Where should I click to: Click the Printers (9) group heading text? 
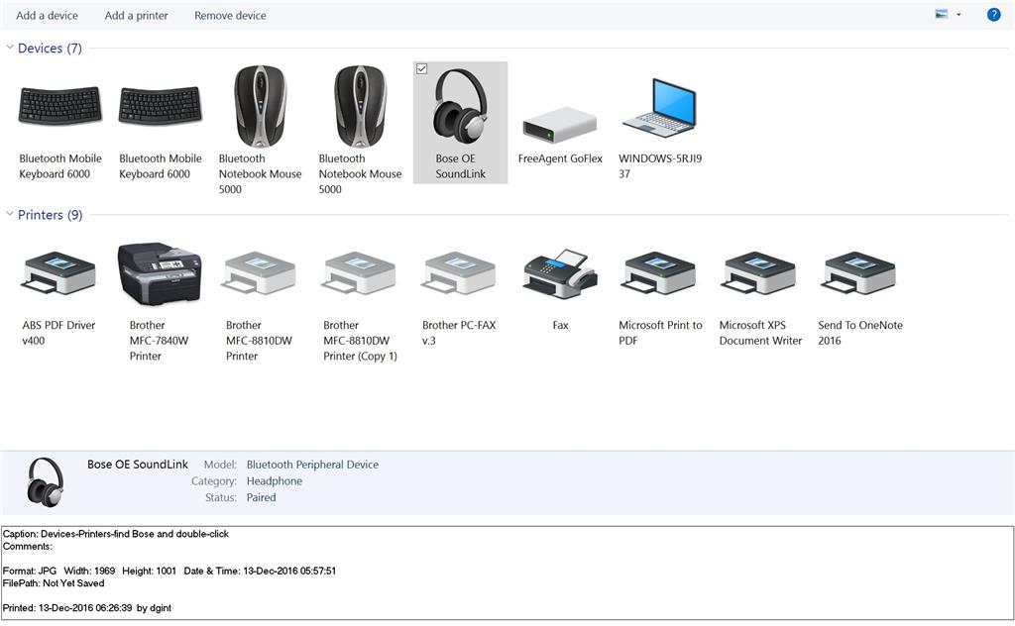point(50,215)
